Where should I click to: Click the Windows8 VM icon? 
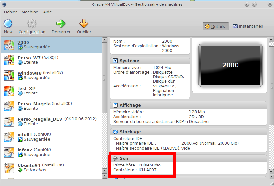coord(9,76)
